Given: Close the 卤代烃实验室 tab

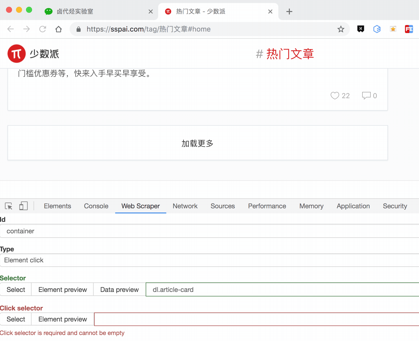Looking at the screenshot, I should 151,12.
